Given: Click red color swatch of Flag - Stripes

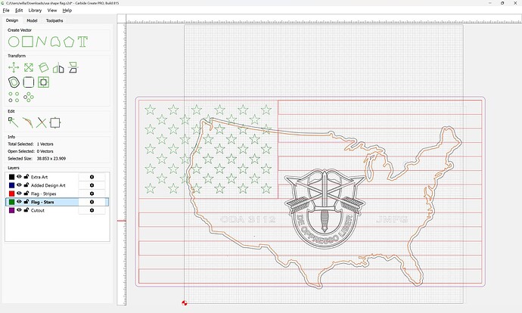Looking at the screenshot, I should pos(11,194).
